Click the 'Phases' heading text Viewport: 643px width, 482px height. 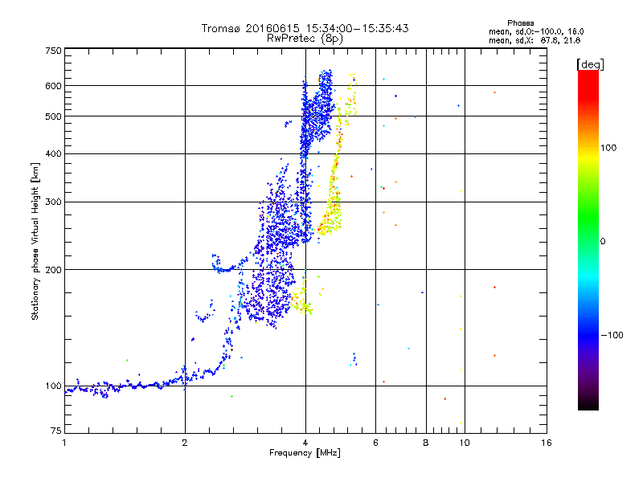pos(520,23)
